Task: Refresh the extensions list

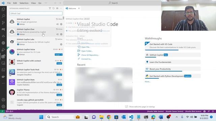Action: [54, 8]
